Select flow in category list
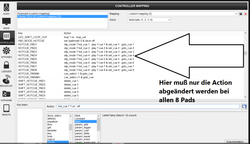This screenshot has width=250, height=144. [58, 125]
